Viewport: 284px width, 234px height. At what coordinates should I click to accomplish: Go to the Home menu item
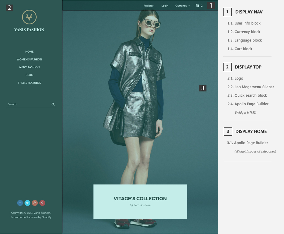click(x=29, y=52)
